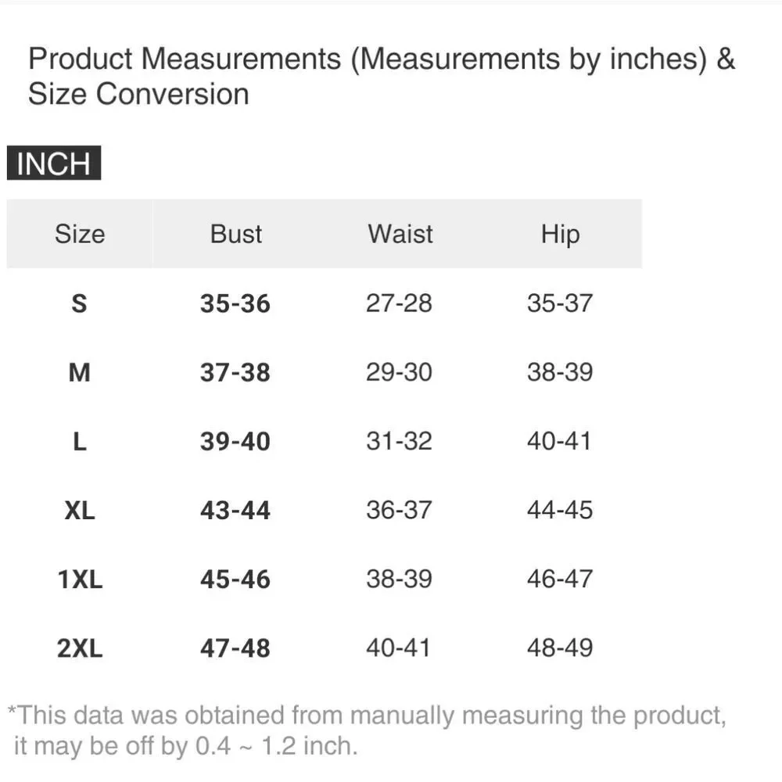Select the Size column header

tap(79, 234)
